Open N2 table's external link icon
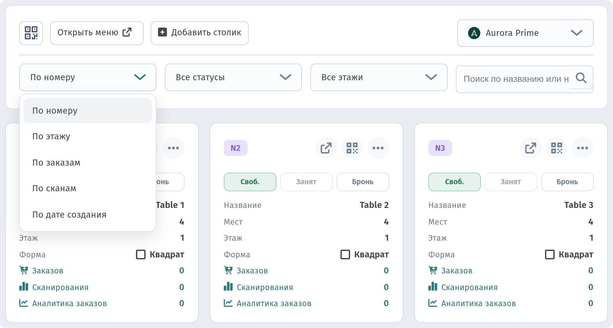 tap(326, 148)
